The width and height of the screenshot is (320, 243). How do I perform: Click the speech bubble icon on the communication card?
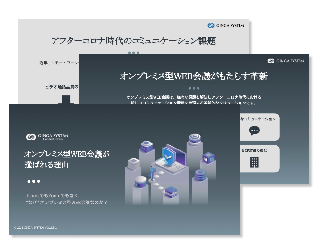tap(254, 130)
